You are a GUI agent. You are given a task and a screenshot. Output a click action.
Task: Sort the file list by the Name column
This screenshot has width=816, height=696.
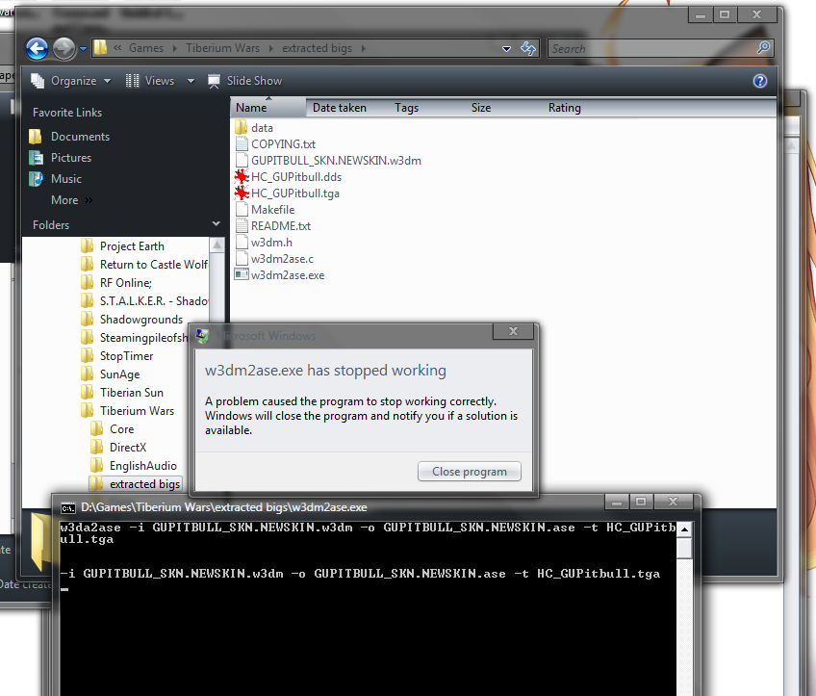pos(268,108)
